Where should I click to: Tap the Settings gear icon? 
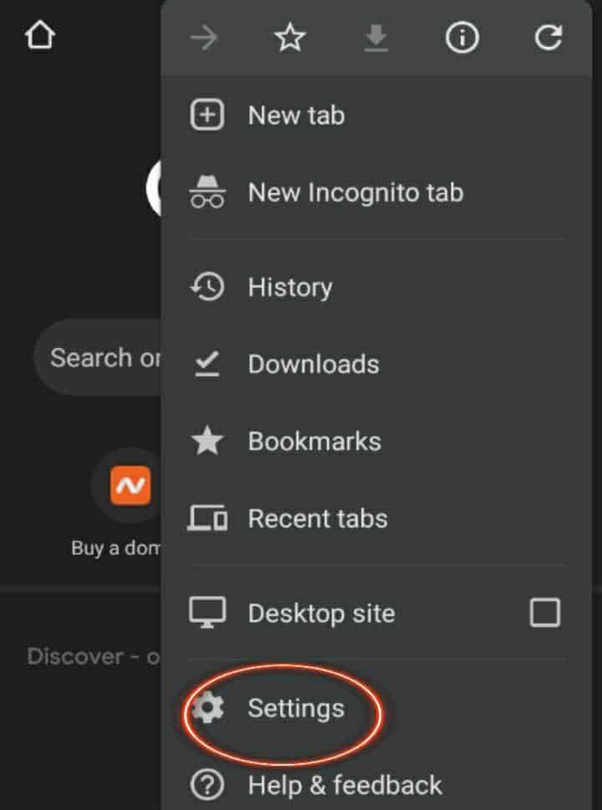(207, 709)
